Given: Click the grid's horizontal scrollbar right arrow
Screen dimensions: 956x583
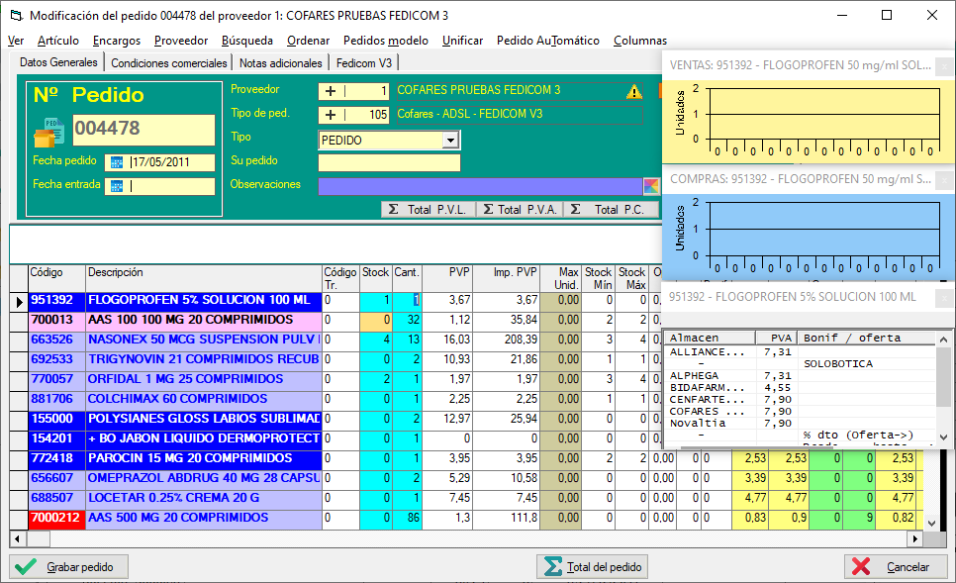Looking at the screenshot, I should [x=914, y=539].
